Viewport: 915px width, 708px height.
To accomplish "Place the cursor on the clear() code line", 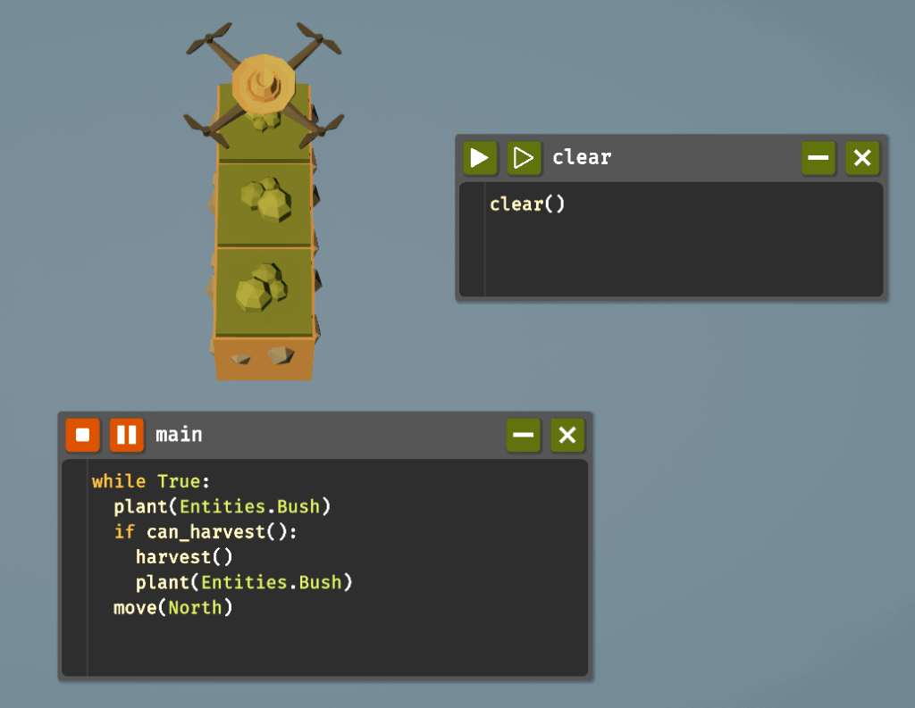I will pyautogui.click(x=527, y=204).
